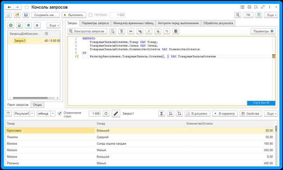Switch to Параметры запроса tab
Image resolution: width=283 pixels, height=170 pixels.
(95, 23)
